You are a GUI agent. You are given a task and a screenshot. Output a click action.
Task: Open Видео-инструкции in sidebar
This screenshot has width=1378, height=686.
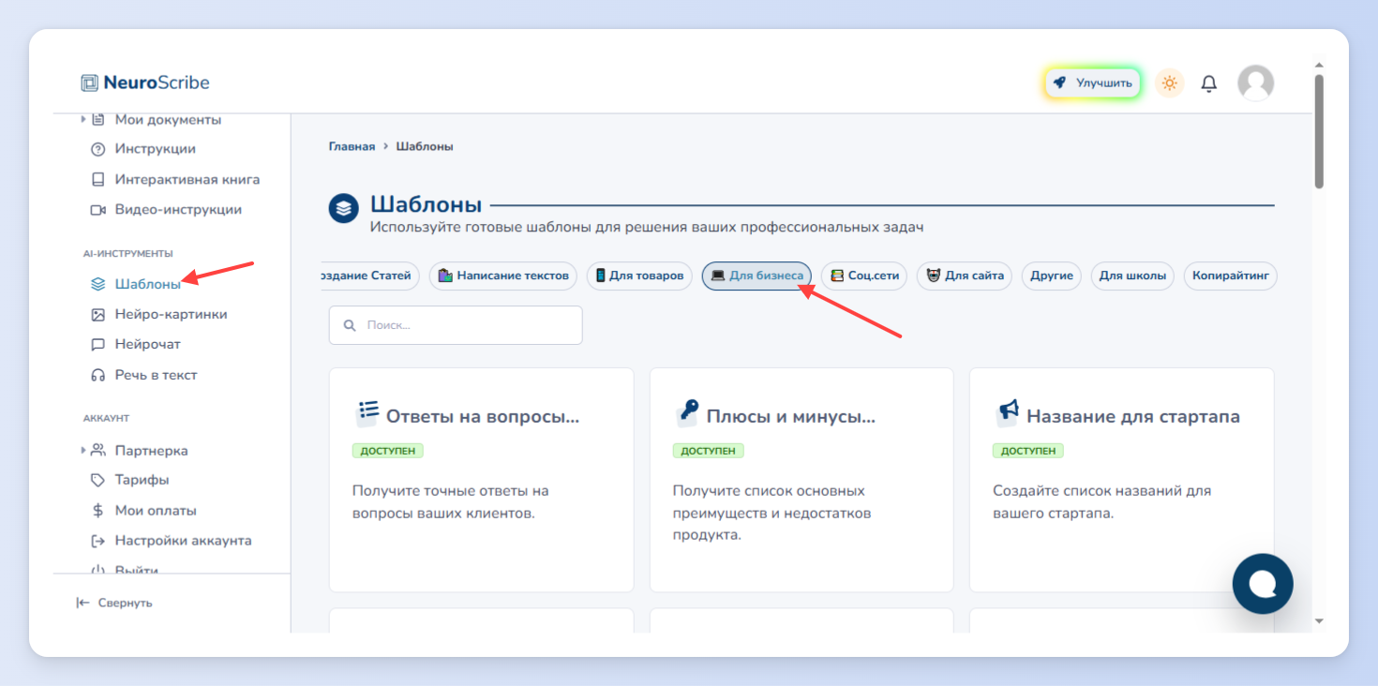tap(178, 210)
